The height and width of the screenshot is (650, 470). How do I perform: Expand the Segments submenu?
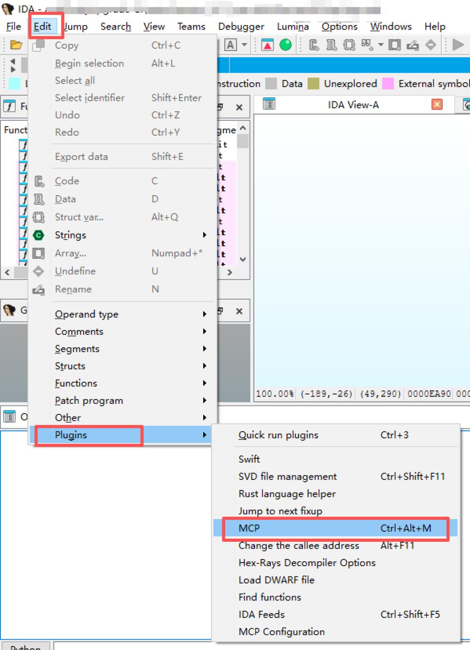click(x=123, y=349)
